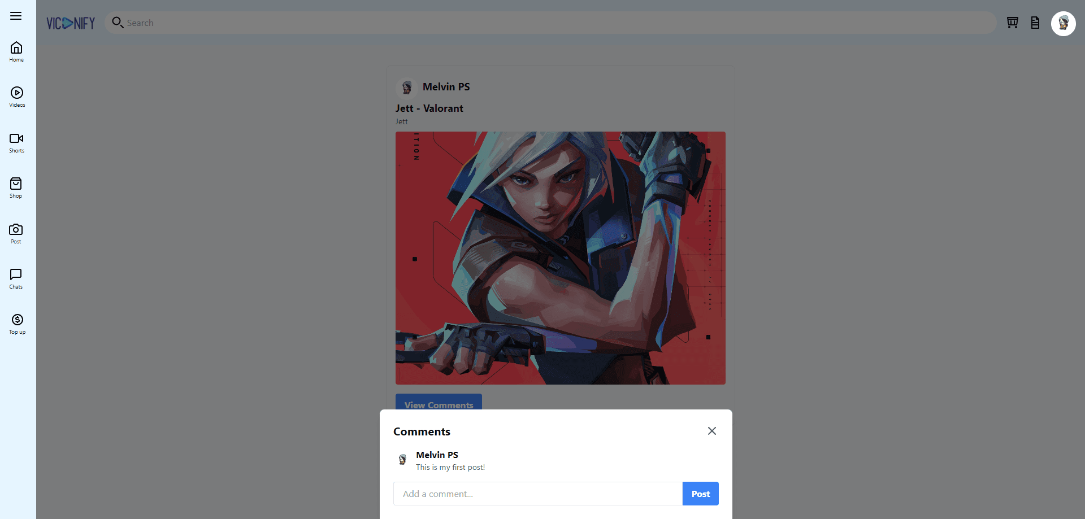Open the Shorts section
The height and width of the screenshot is (519, 1085).
(16, 142)
